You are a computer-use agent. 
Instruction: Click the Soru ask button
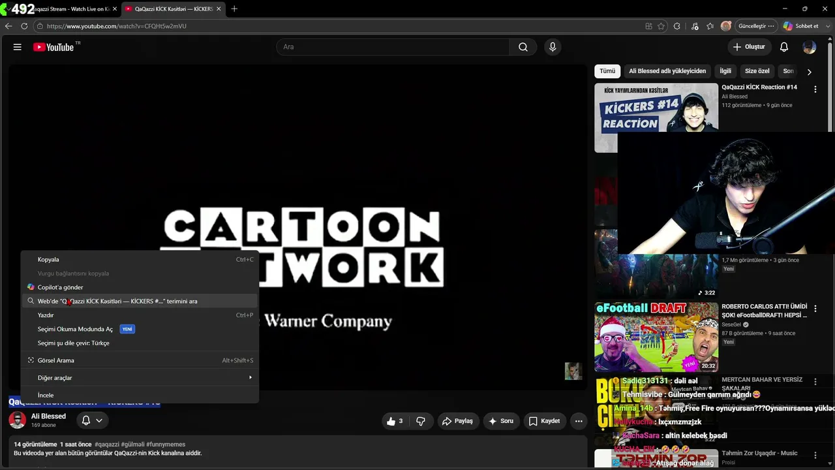pos(501,421)
